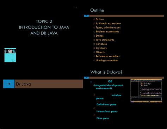The width and height of the screenshot is (167, 129).
Task: Select 'Arithmetic expressions' outline item
Action: [108, 23]
